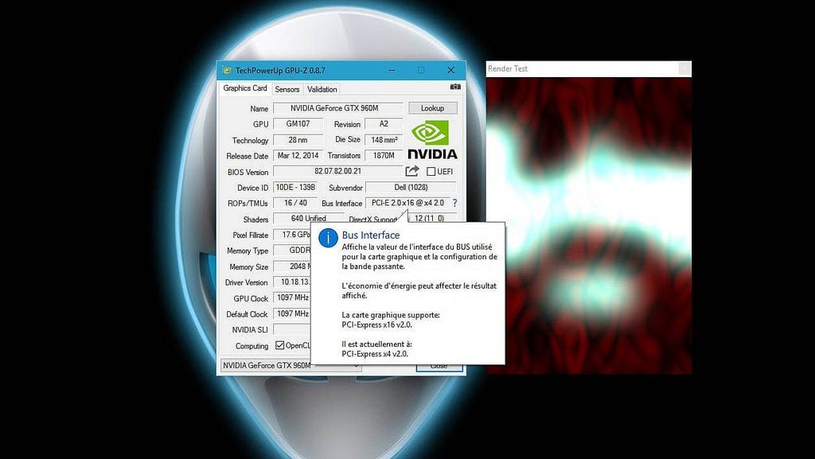This screenshot has height=459, width=815.
Task: Click the "BIOS Version" label
Action: pyautogui.click(x=248, y=172)
